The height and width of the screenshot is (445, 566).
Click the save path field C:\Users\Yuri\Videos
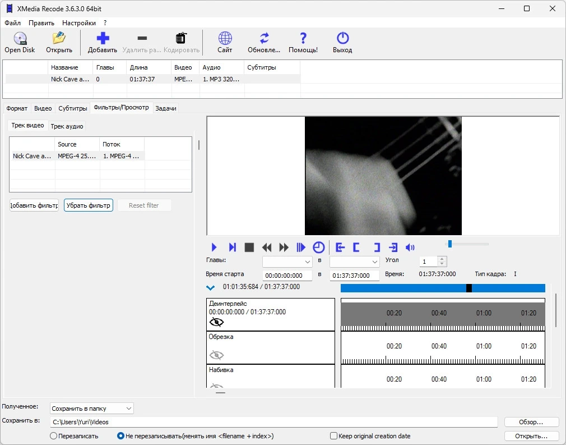pos(273,422)
